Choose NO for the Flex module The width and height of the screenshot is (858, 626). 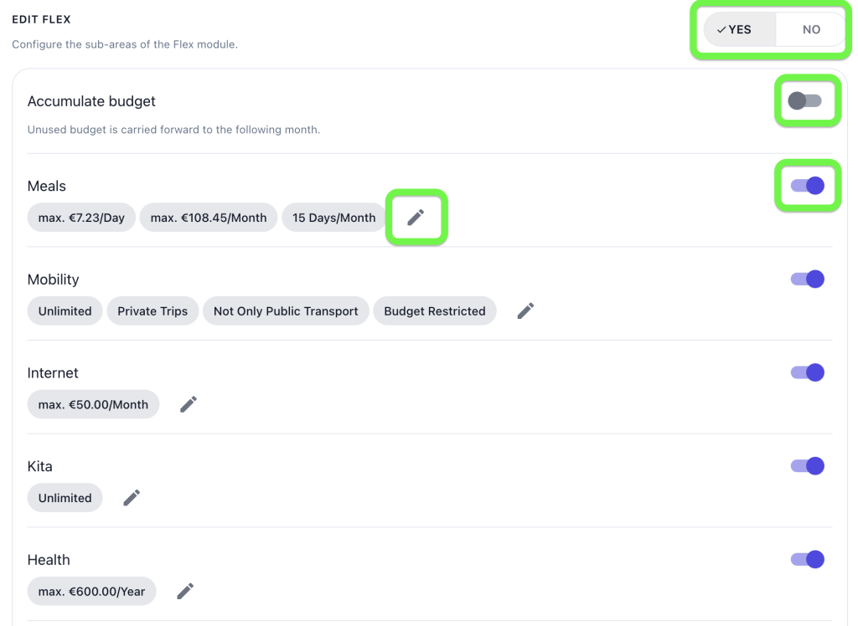click(811, 29)
